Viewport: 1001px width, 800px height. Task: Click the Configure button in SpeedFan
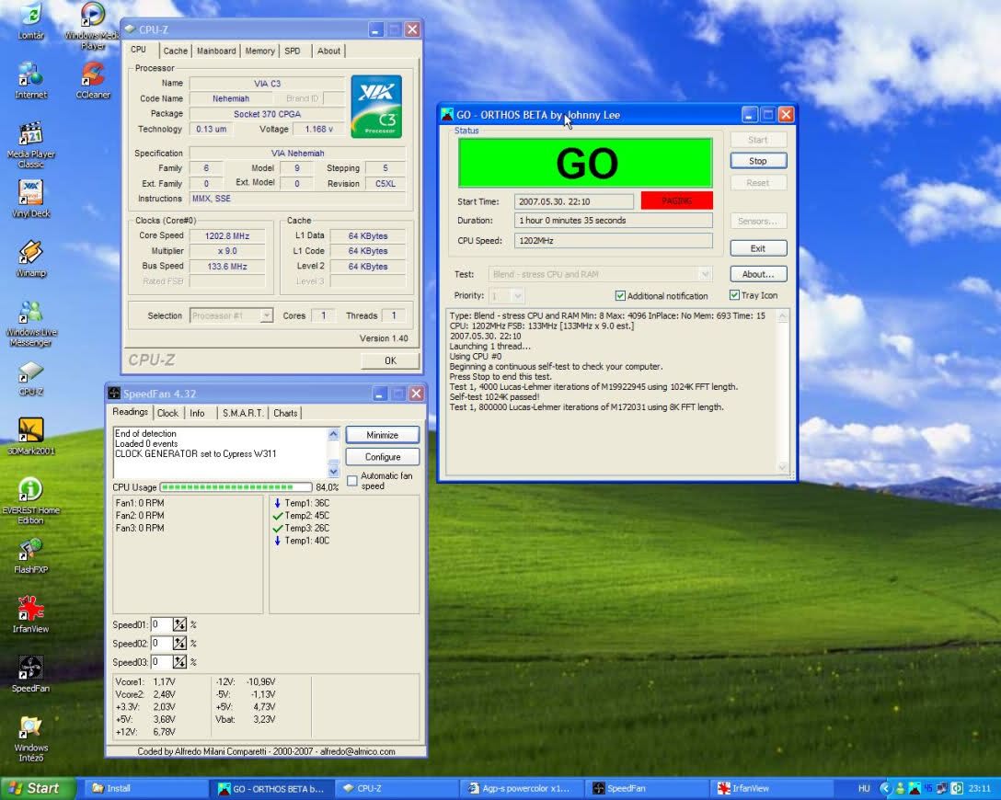(382, 457)
